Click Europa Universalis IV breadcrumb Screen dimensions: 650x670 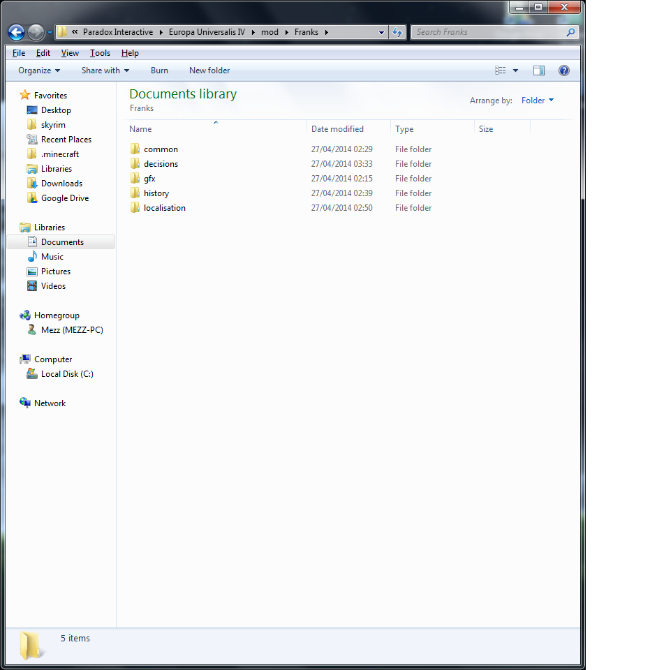[x=207, y=32]
